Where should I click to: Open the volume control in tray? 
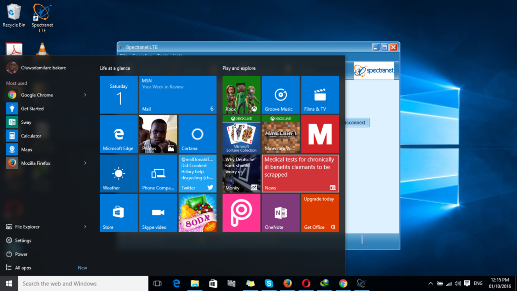457,283
